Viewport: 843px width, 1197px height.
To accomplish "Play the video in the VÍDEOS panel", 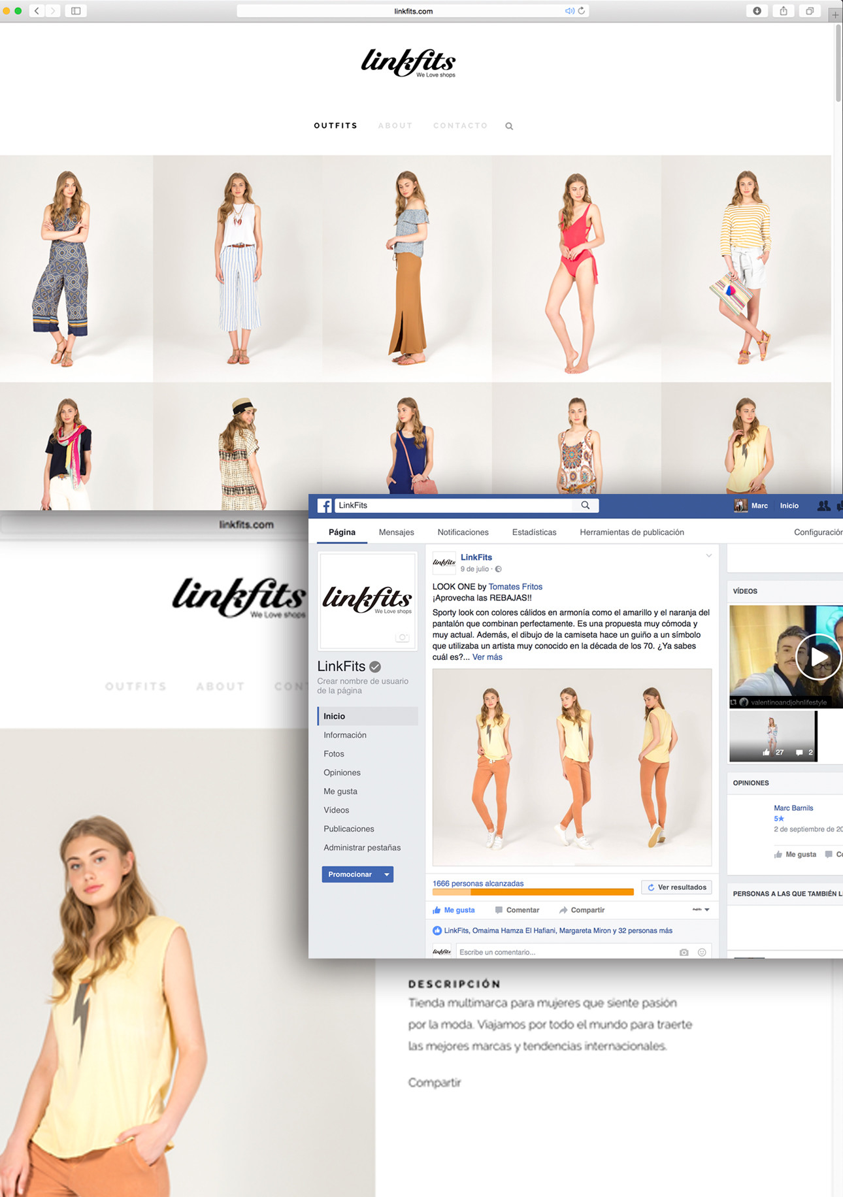I will 818,657.
